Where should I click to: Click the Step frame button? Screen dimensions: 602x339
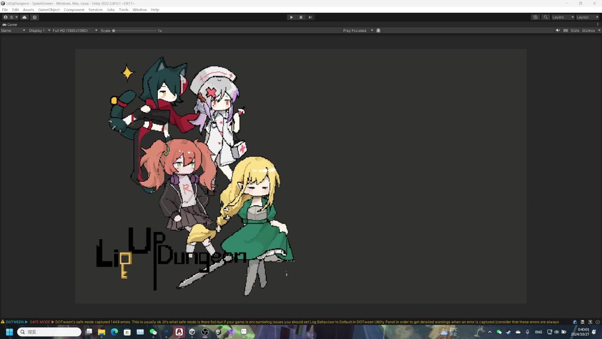click(310, 17)
